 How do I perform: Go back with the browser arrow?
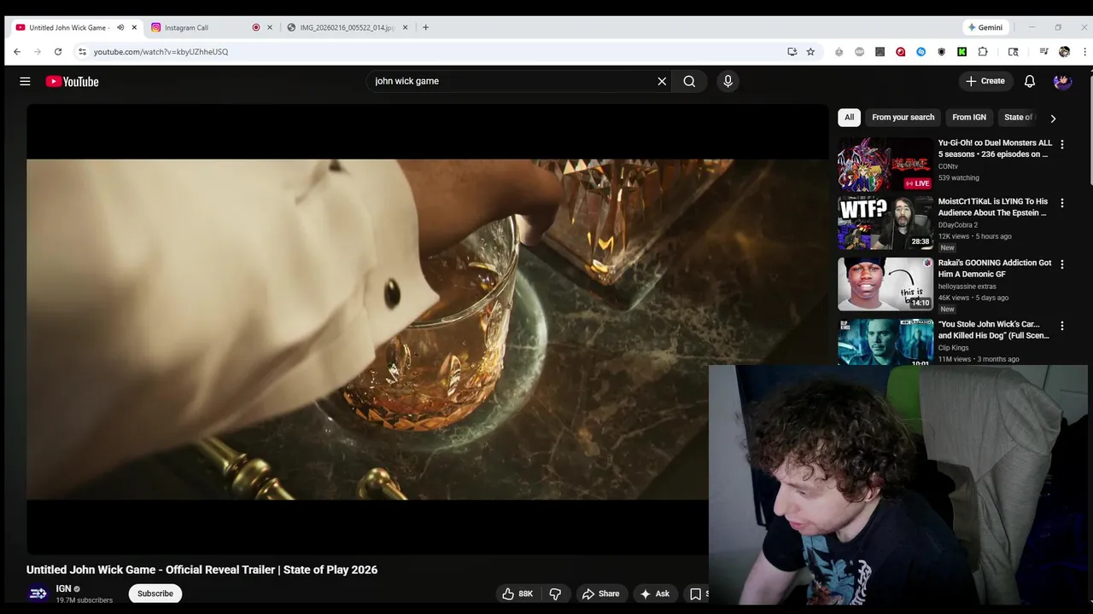point(17,51)
